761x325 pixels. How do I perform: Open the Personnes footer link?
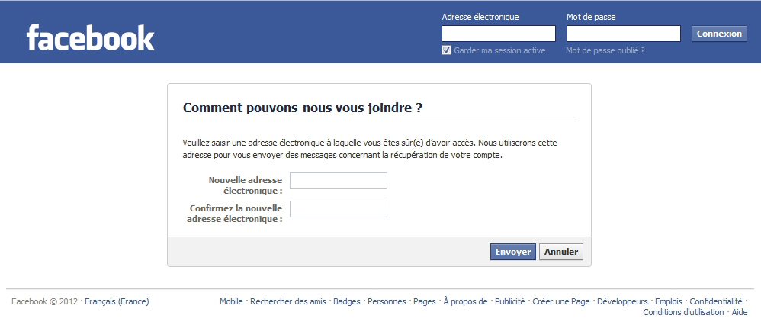click(387, 301)
